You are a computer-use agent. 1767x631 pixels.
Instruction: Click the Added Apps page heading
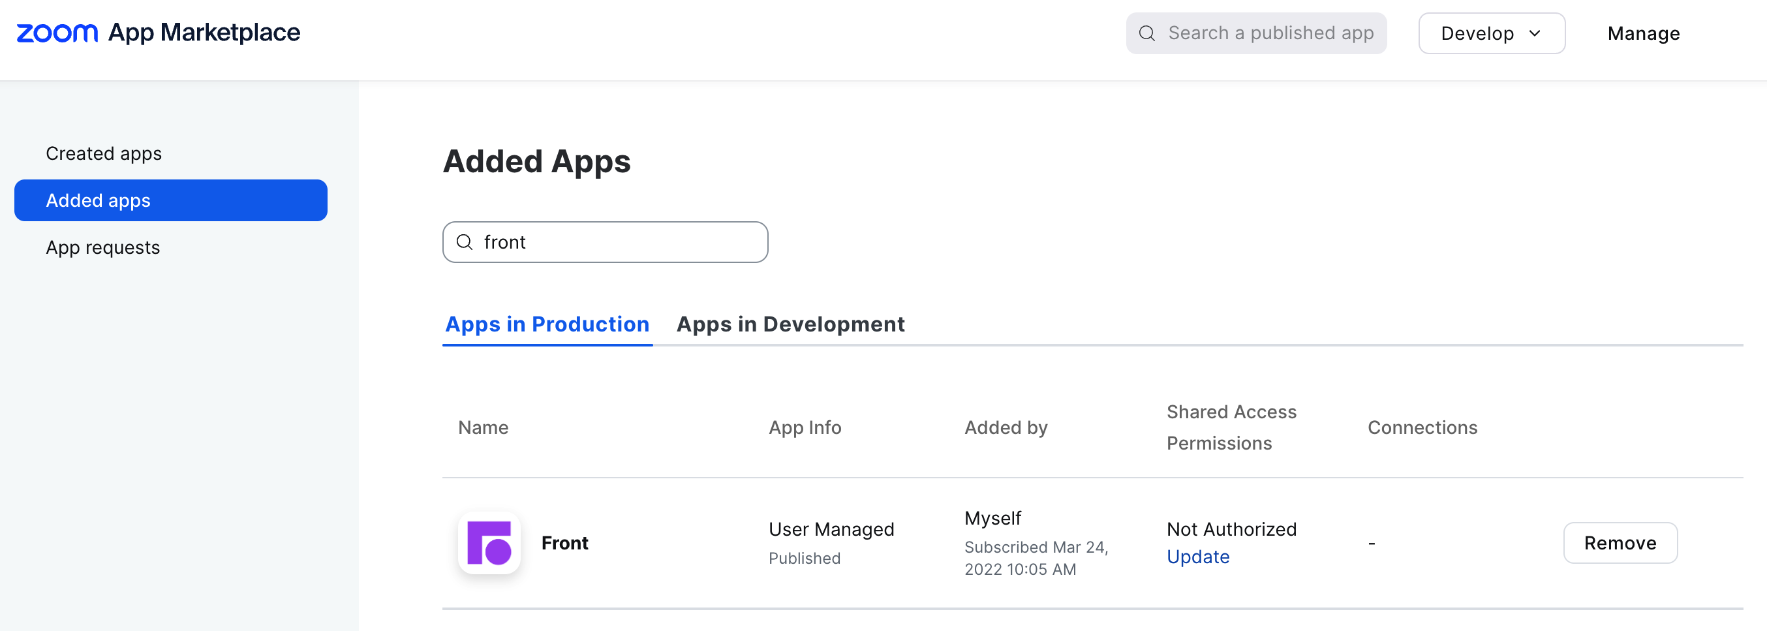click(x=536, y=162)
